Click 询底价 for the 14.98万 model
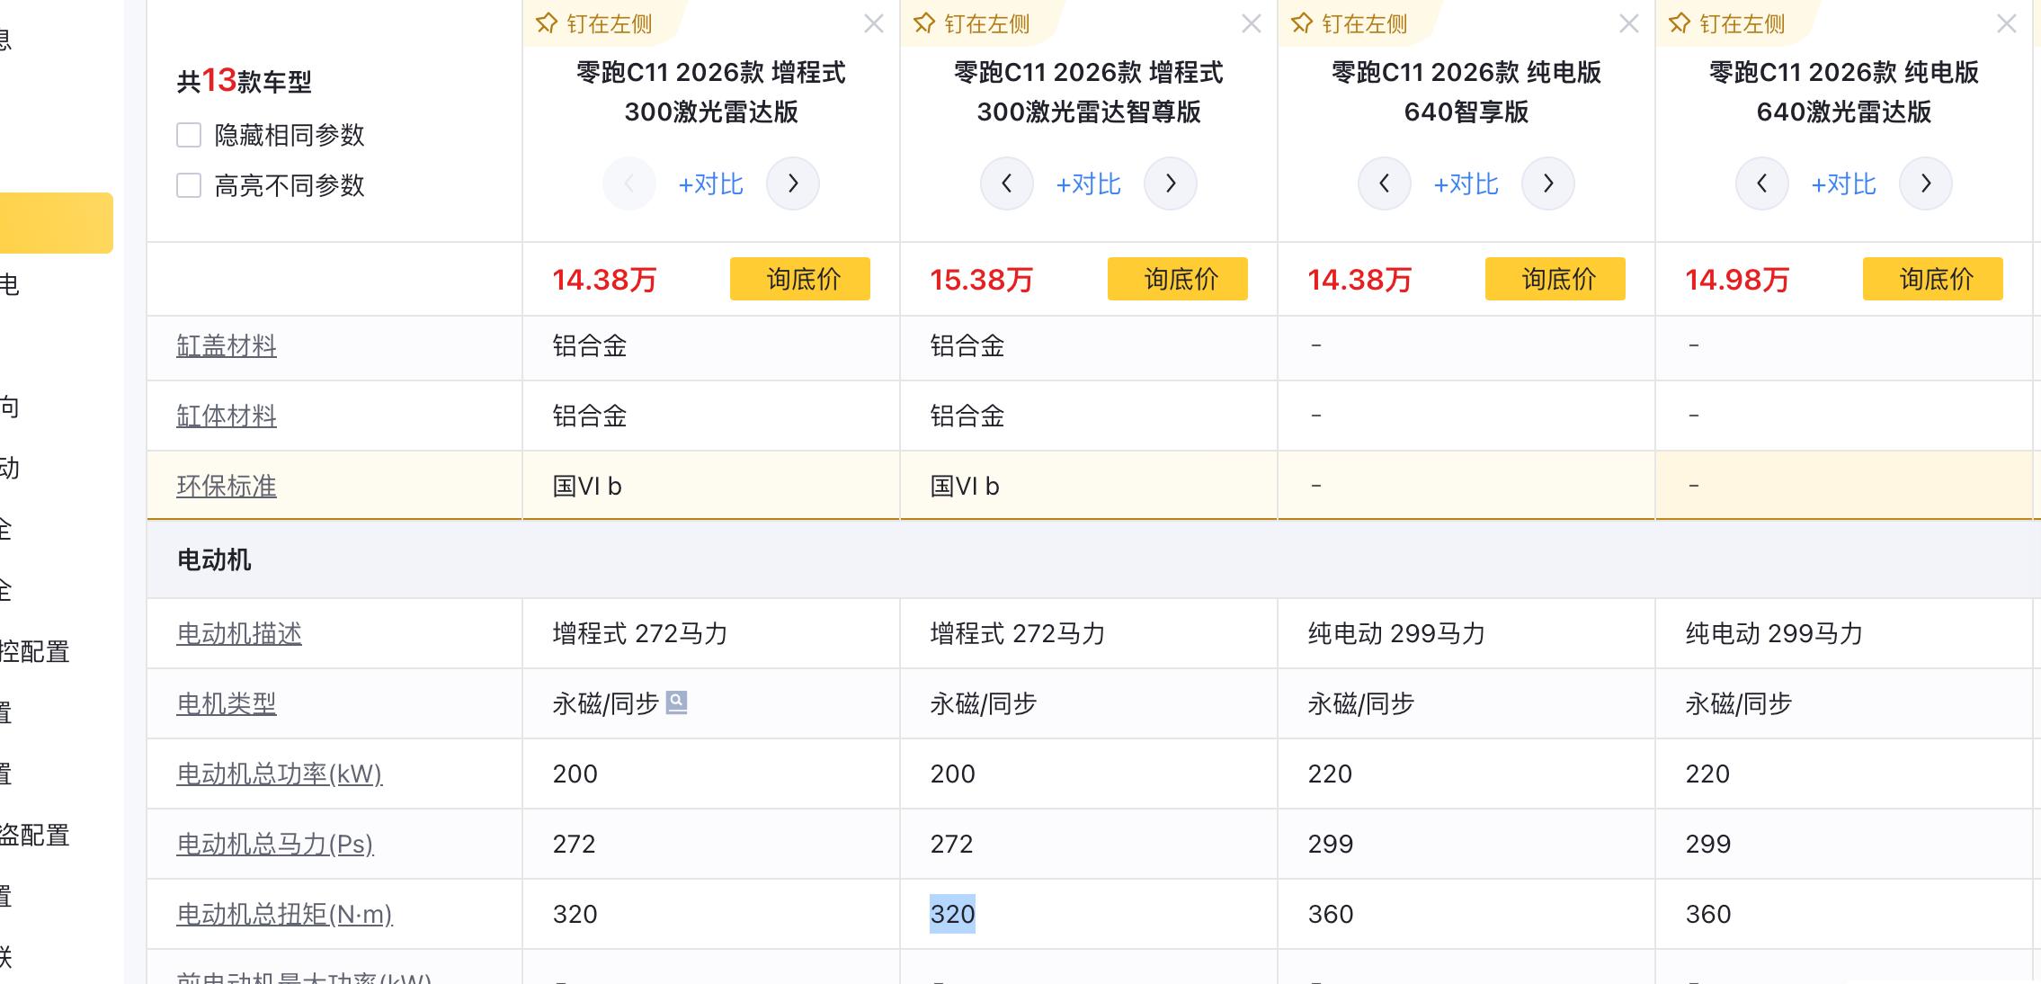The width and height of the screenshot is (2041, 984). [1932, 279]
